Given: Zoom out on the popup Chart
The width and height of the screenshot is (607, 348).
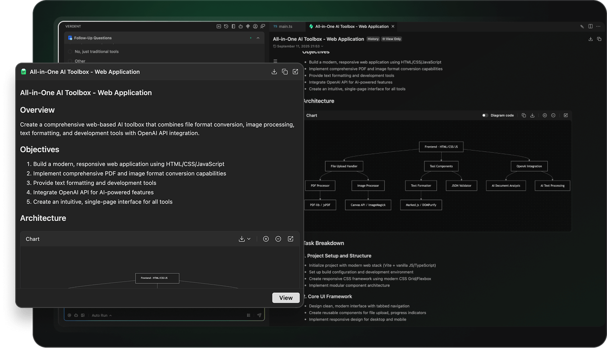Looking at the screenshot, I should tap(278, 239).
